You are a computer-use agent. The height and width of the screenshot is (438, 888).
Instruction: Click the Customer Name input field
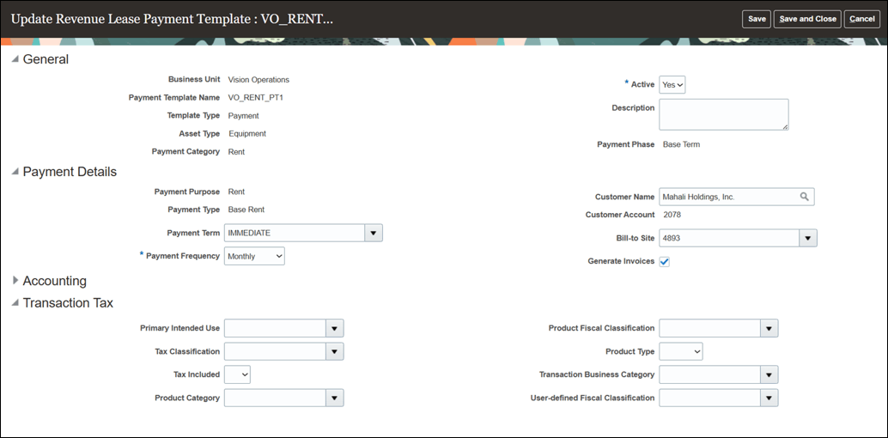tap(729, 197)
